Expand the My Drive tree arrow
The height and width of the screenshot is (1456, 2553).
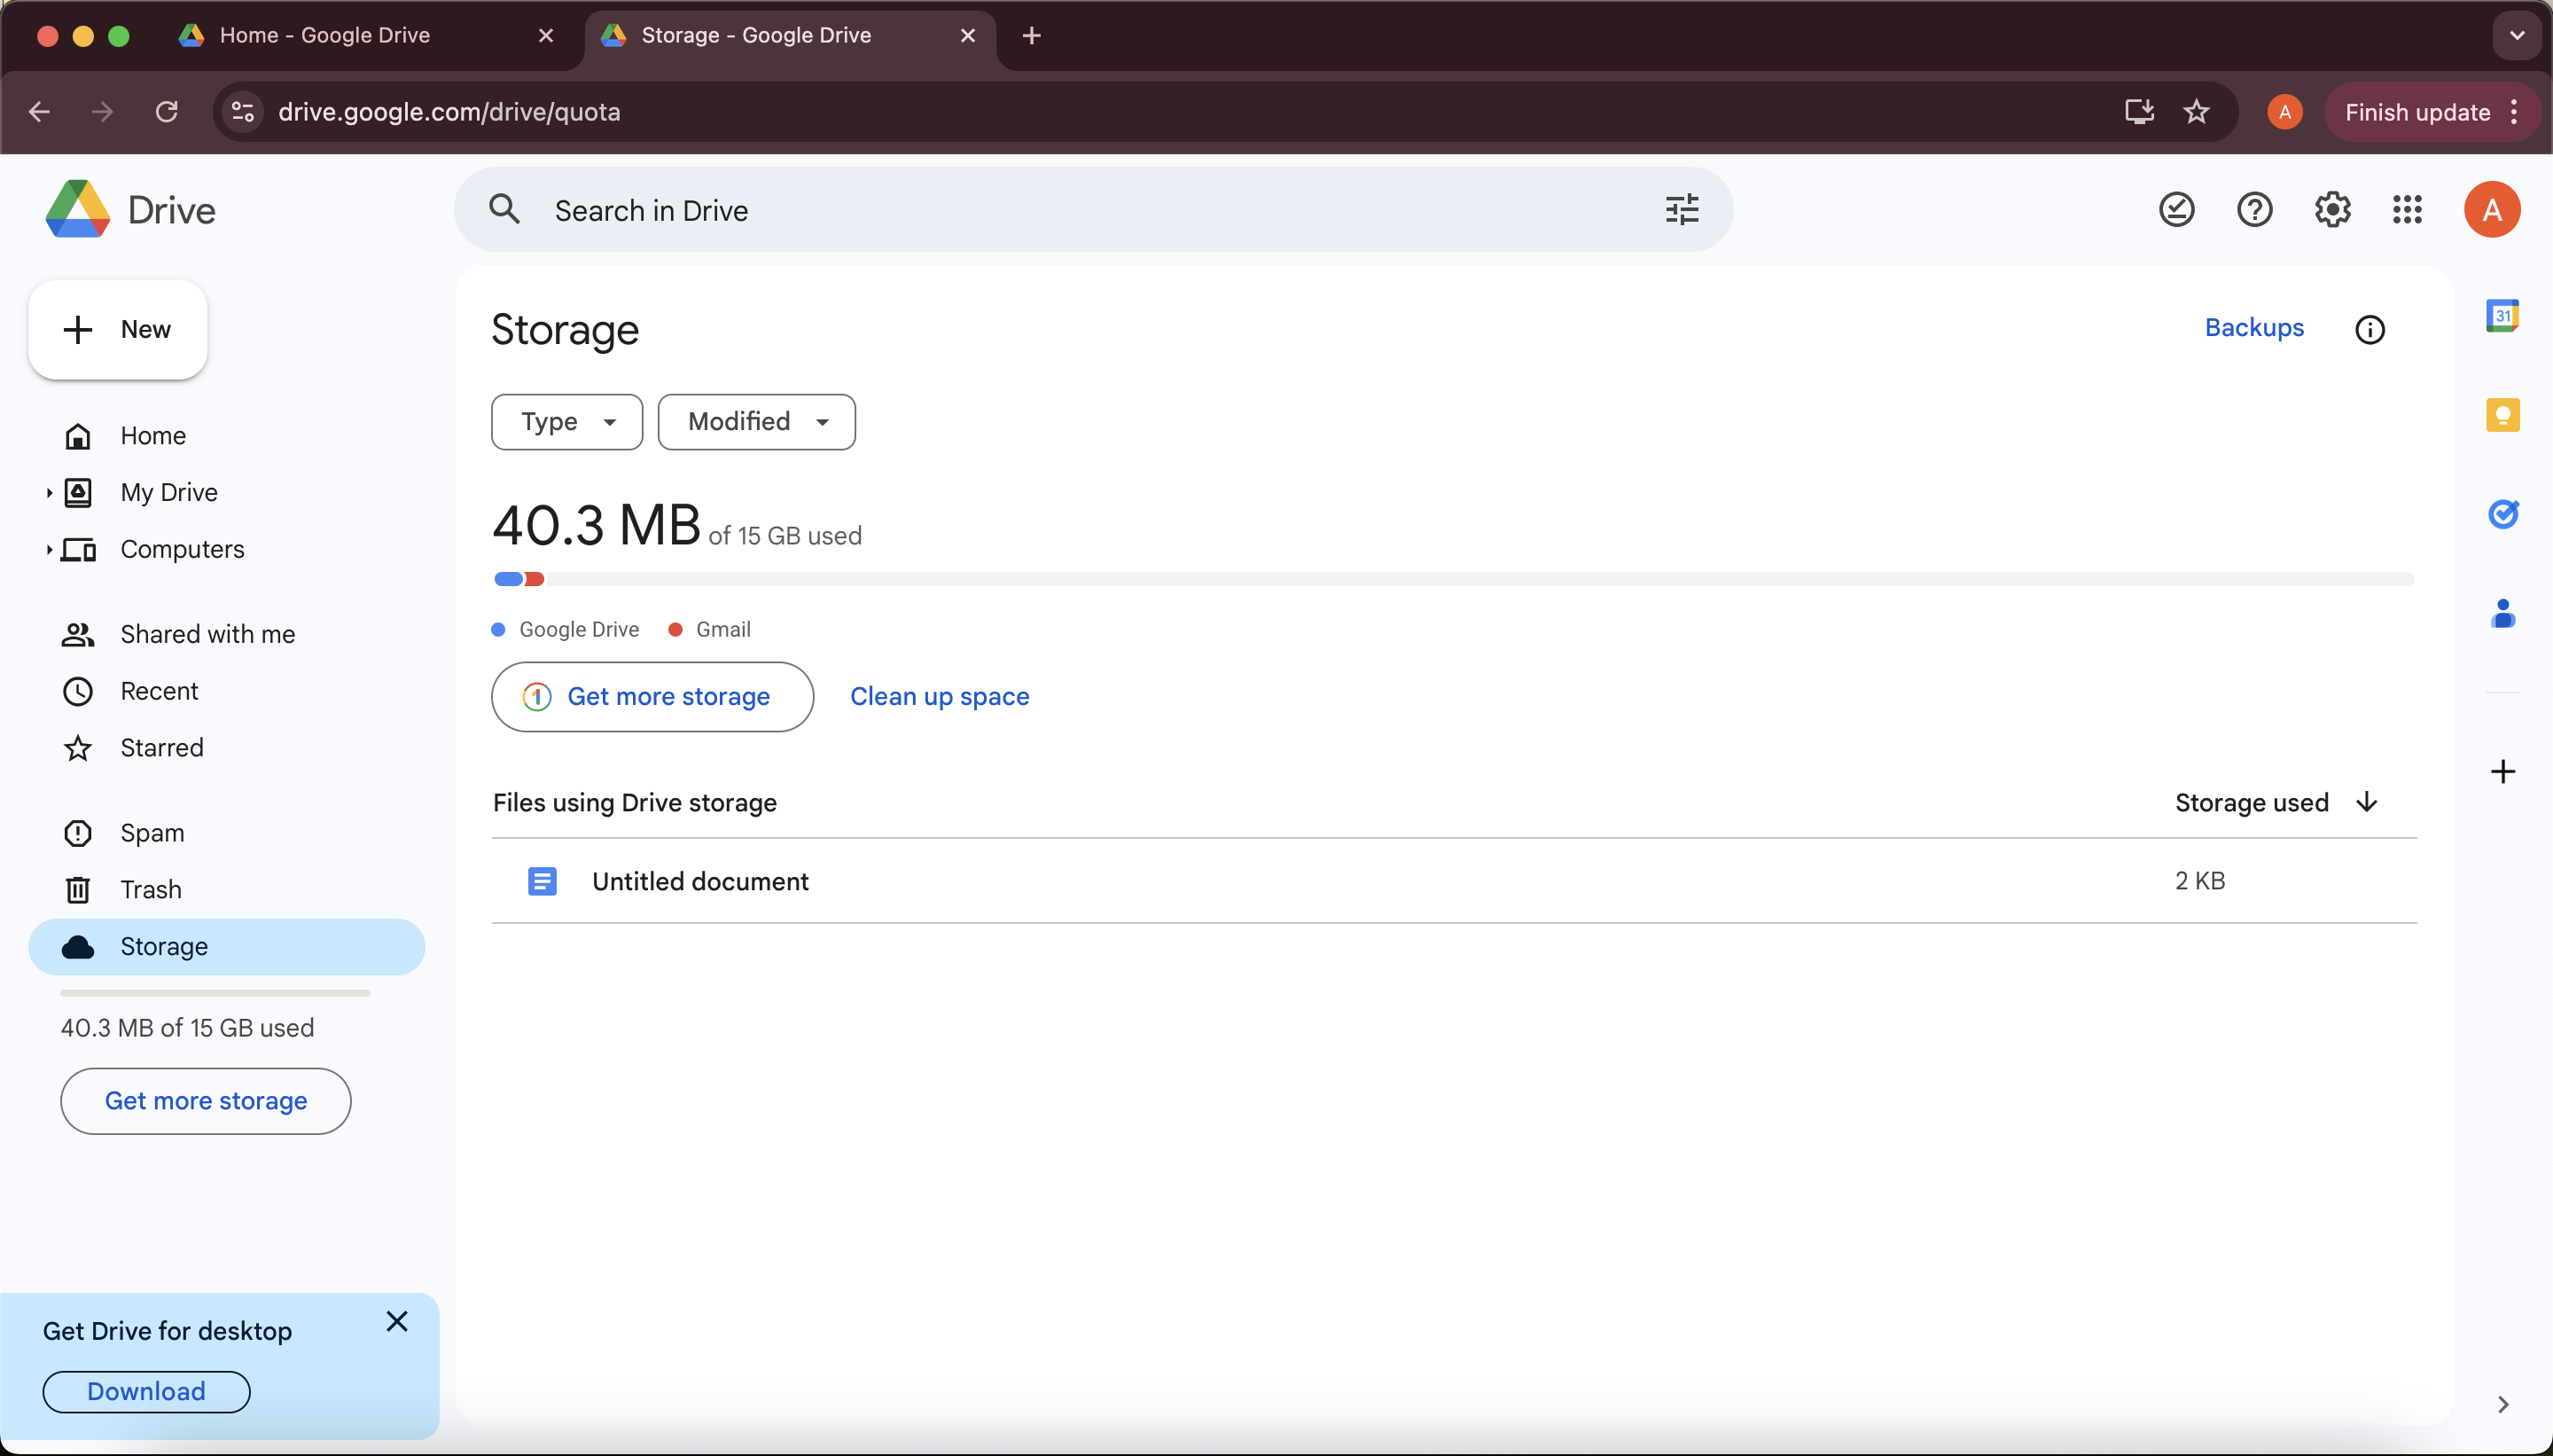48,492
